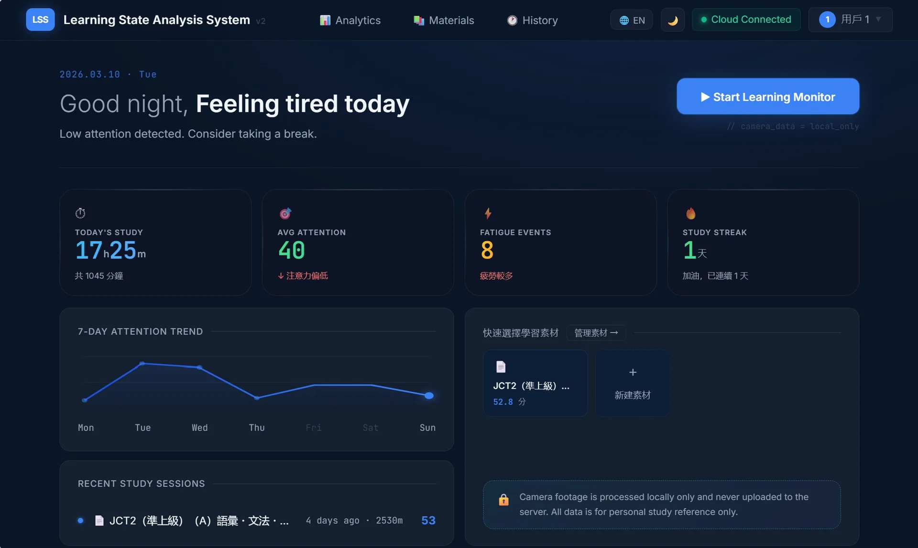The image size is (918, 548).
Task: Open 管理素材 to manage study materials
Action: coord(596,333)
